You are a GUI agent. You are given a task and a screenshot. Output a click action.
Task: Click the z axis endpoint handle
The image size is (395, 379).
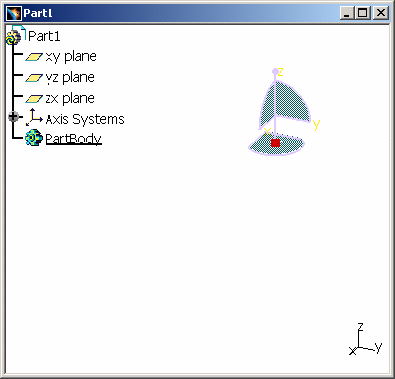click(275, 71)
